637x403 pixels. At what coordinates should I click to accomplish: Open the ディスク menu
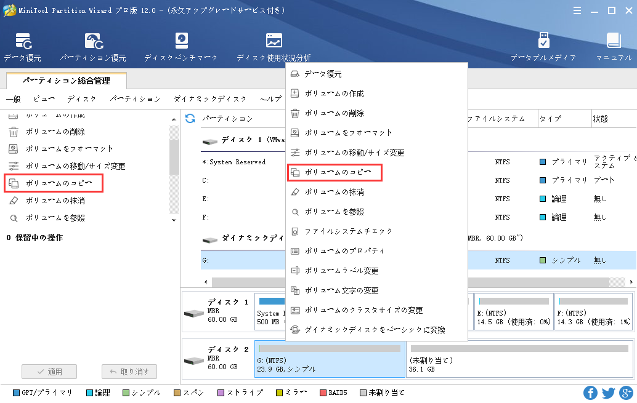(81, 99)
